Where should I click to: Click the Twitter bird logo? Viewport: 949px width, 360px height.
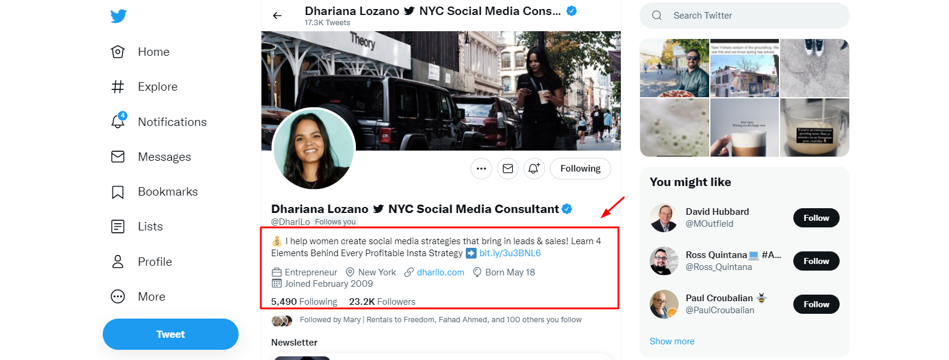click(118, 16)
